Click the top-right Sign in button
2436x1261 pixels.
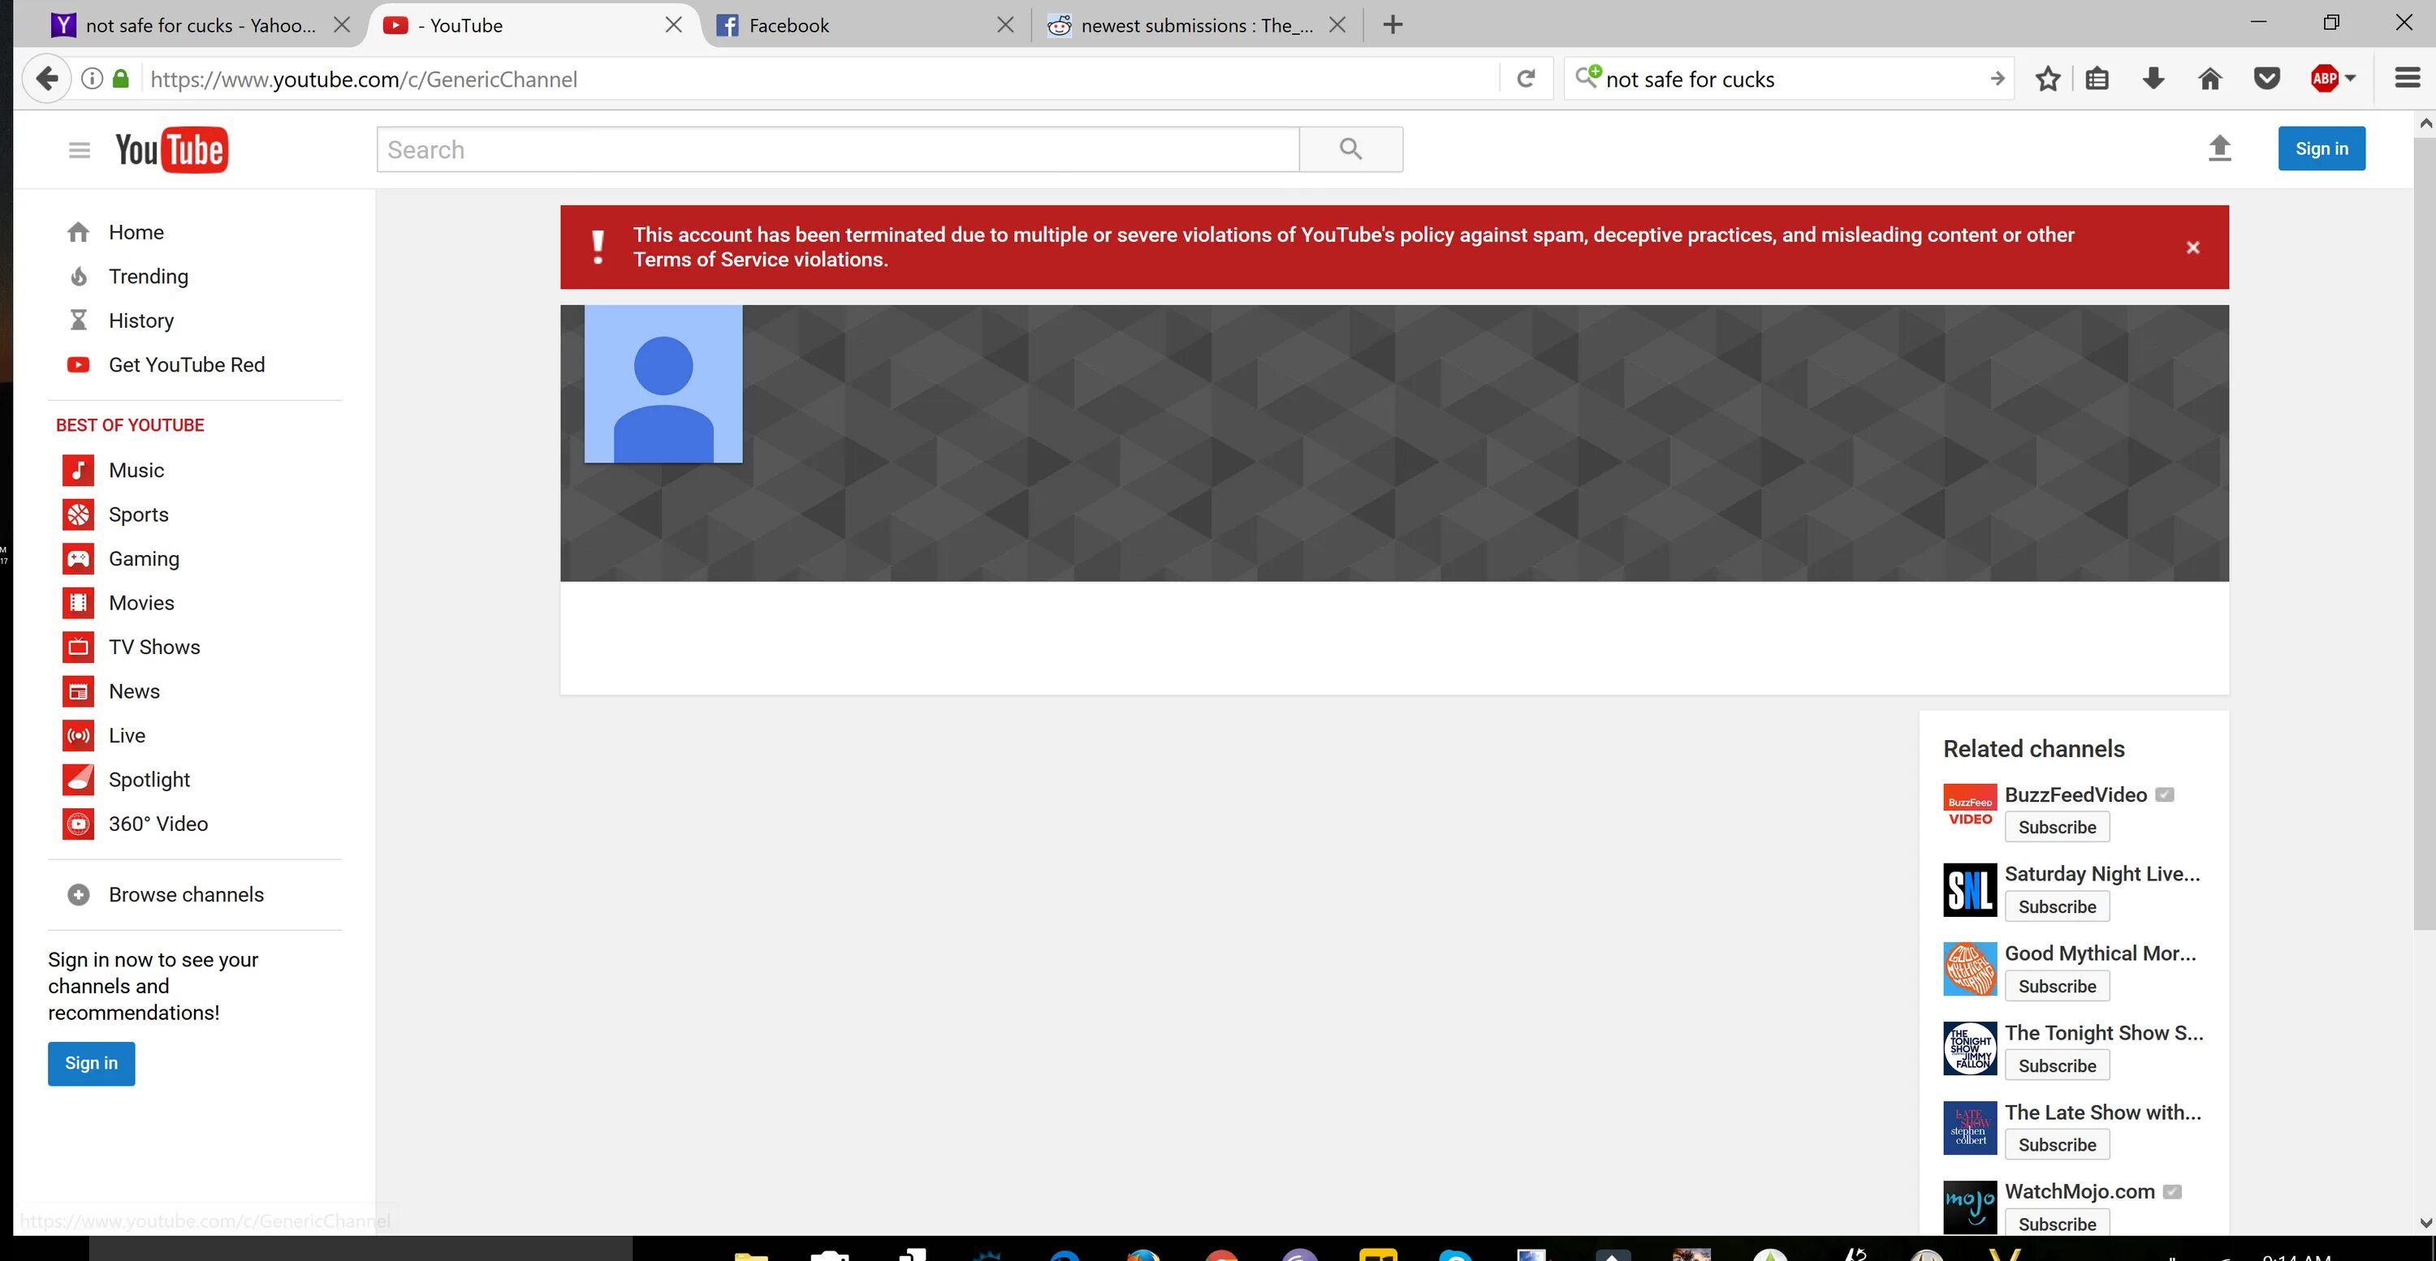2321,148
